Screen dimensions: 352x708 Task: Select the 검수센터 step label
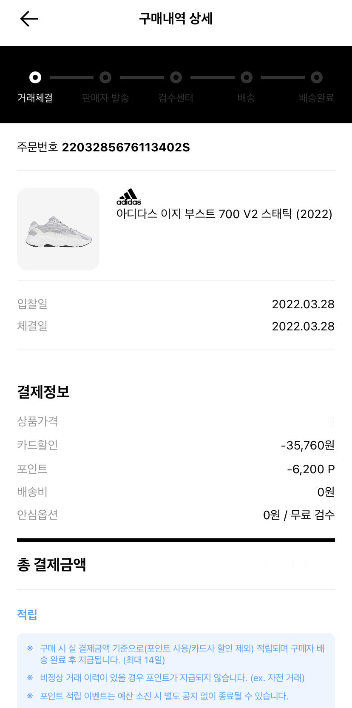click(x=176, y=98)
